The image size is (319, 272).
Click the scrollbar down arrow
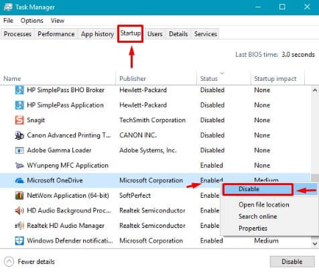315,244
